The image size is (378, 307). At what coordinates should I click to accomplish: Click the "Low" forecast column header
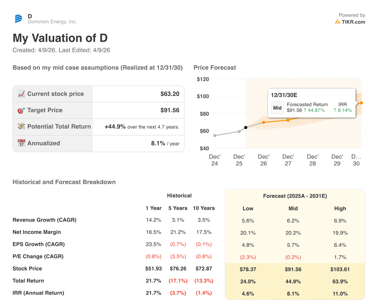[248, 208]
